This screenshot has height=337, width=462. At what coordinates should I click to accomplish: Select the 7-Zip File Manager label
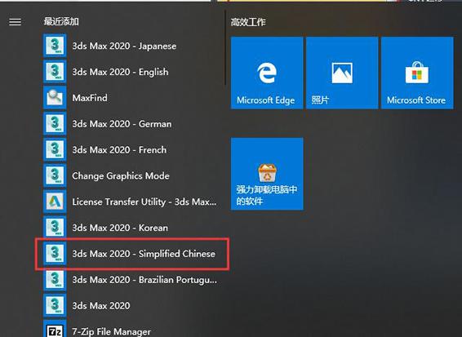tap(111, 332)
